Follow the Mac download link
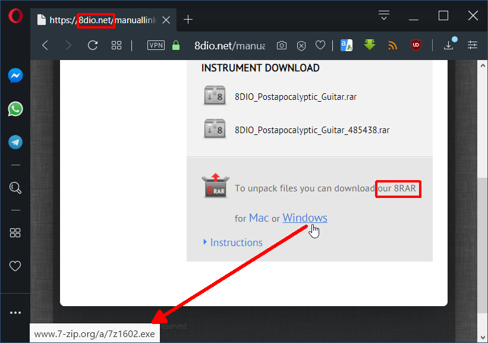 coord(259,218)
